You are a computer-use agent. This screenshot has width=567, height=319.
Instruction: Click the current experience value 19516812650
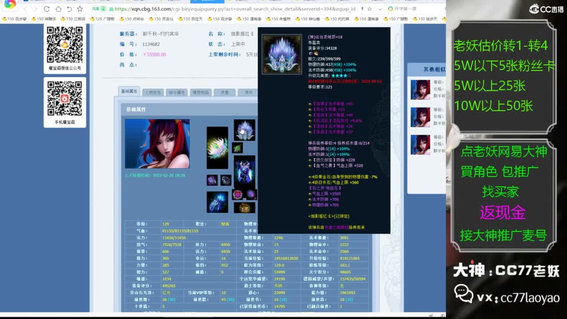coord(286,258)
